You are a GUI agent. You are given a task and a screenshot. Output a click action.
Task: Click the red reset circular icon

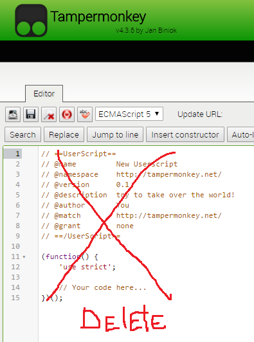pos(67,114)
